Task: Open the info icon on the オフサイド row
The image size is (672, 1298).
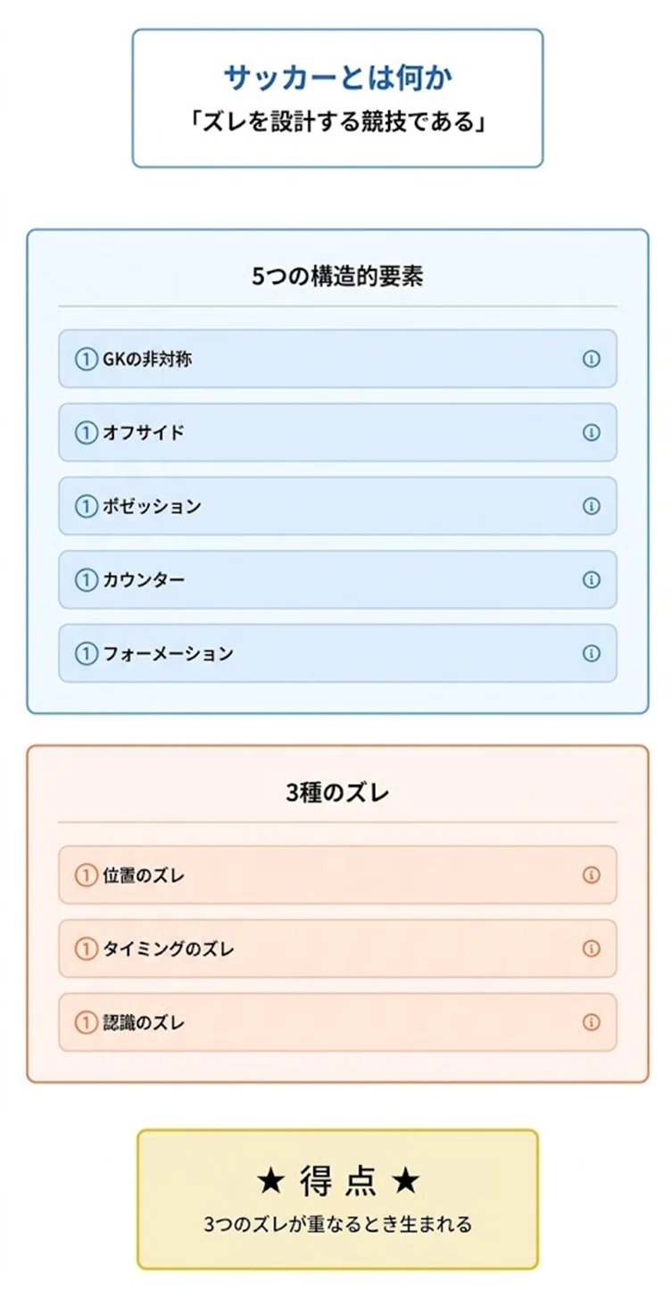Action: (591, 432)
